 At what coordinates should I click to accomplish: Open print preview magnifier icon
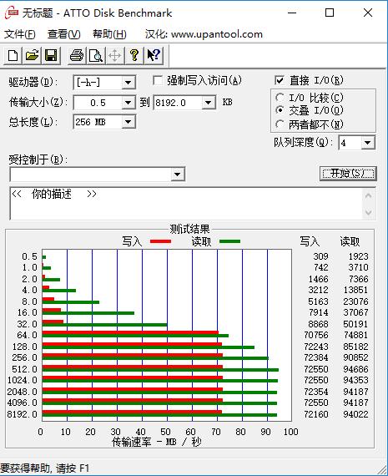(96, 56)
